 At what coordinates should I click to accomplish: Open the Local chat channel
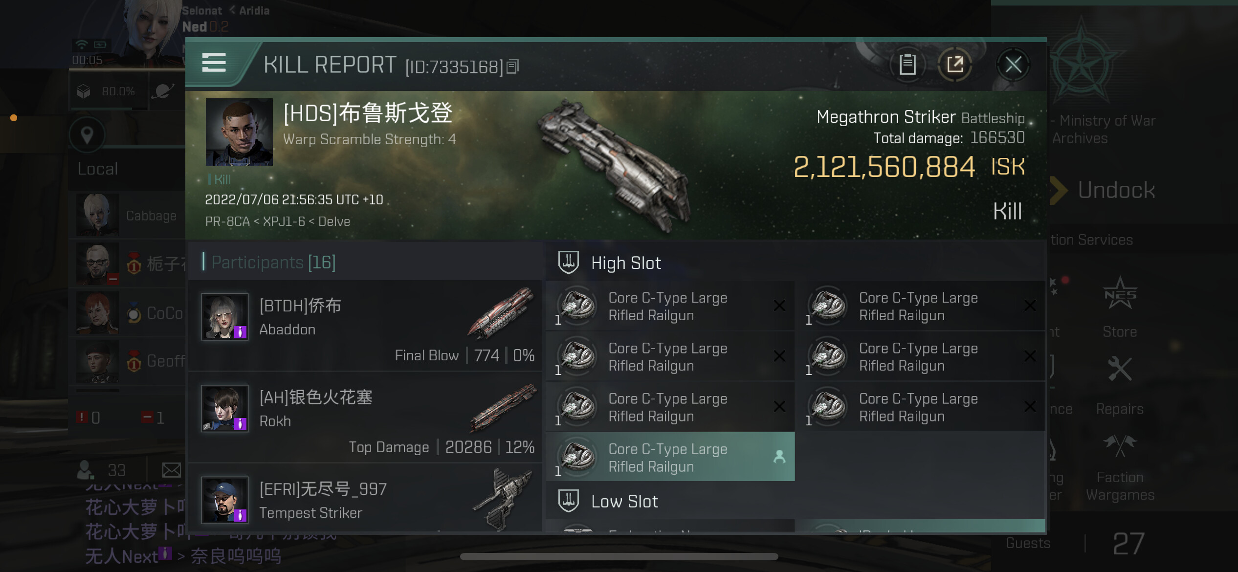coord(98,169)
